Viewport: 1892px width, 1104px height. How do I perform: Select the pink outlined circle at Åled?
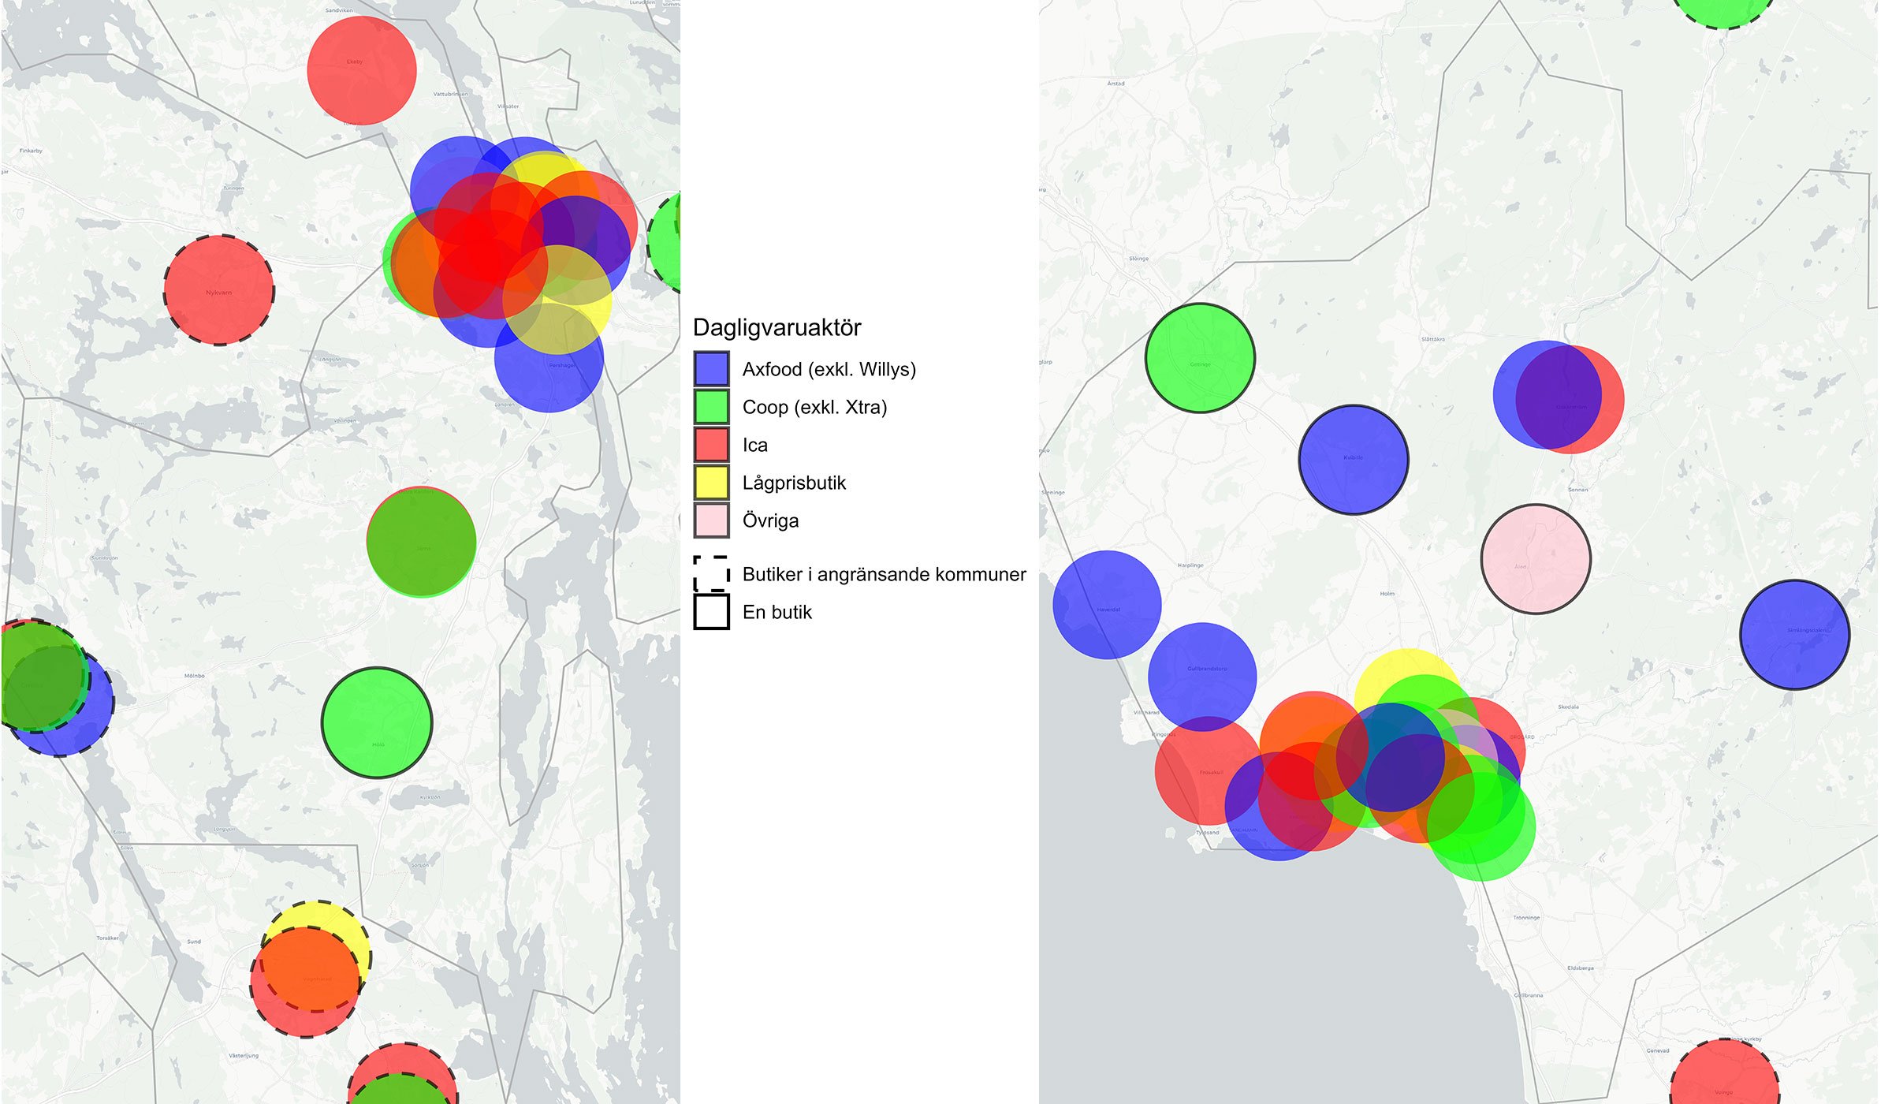click(x=1536, y=558)
